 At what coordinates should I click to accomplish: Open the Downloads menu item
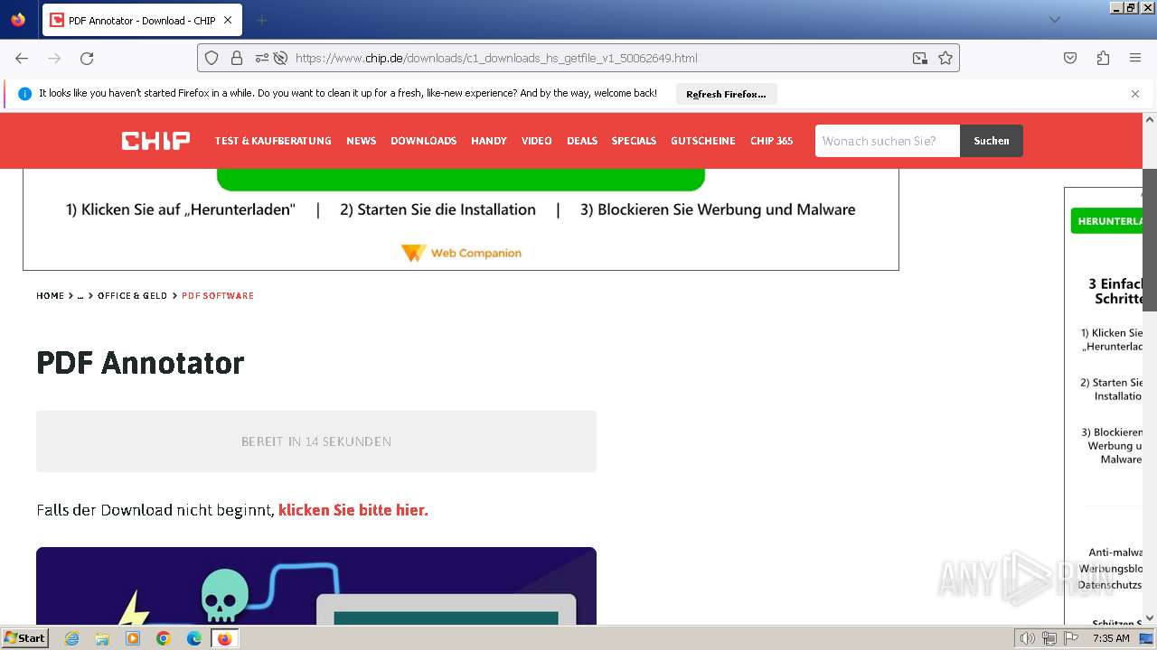tap(423, 141)
